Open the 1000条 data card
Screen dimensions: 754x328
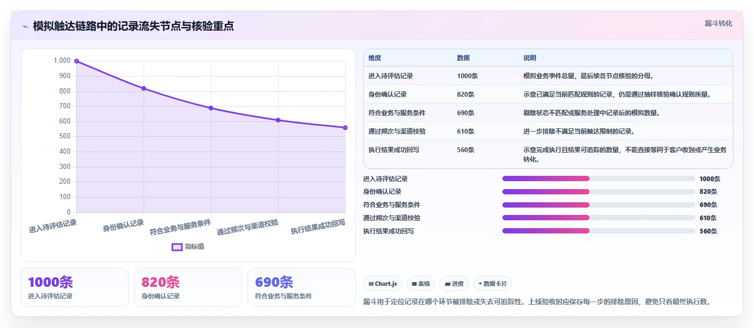point(75,287)
